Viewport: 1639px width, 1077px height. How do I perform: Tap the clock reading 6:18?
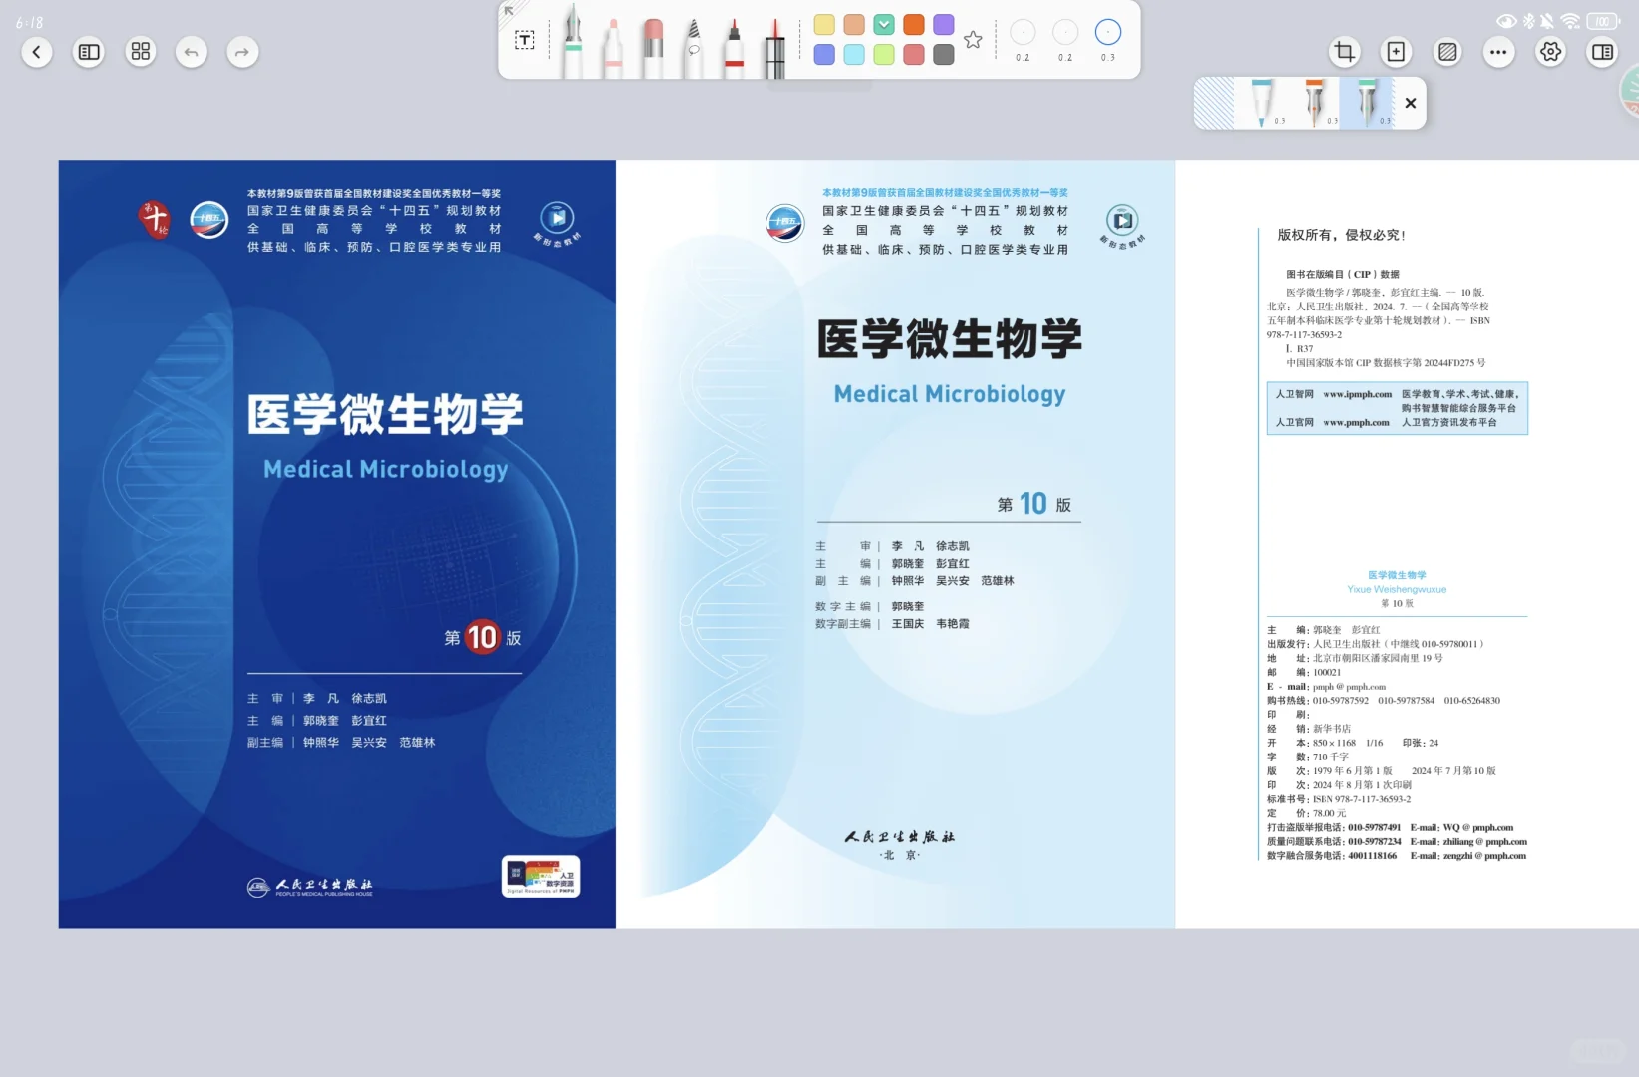pos(29,22)
